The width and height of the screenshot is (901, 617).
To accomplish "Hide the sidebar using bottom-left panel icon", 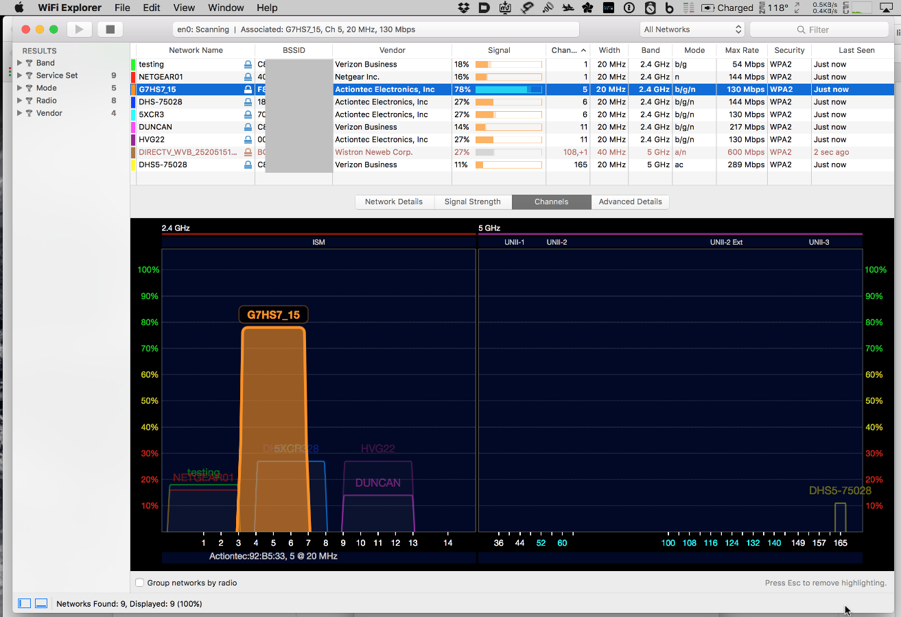I will click(x=24, y=603).
